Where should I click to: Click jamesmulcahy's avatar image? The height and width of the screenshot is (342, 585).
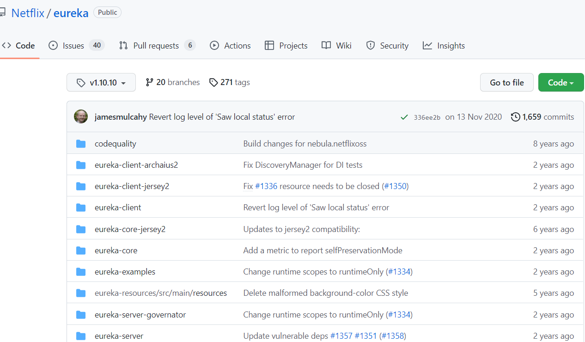(x=81, y=117)
